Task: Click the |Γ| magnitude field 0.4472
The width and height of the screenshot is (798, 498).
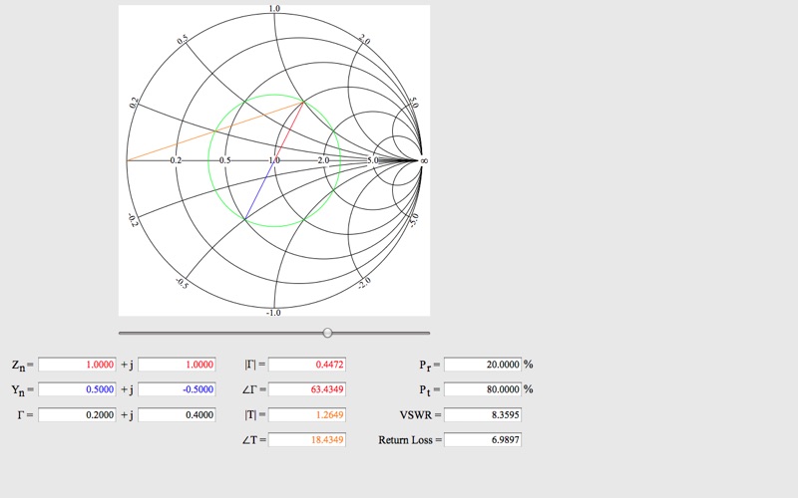Action: [307, 365]
